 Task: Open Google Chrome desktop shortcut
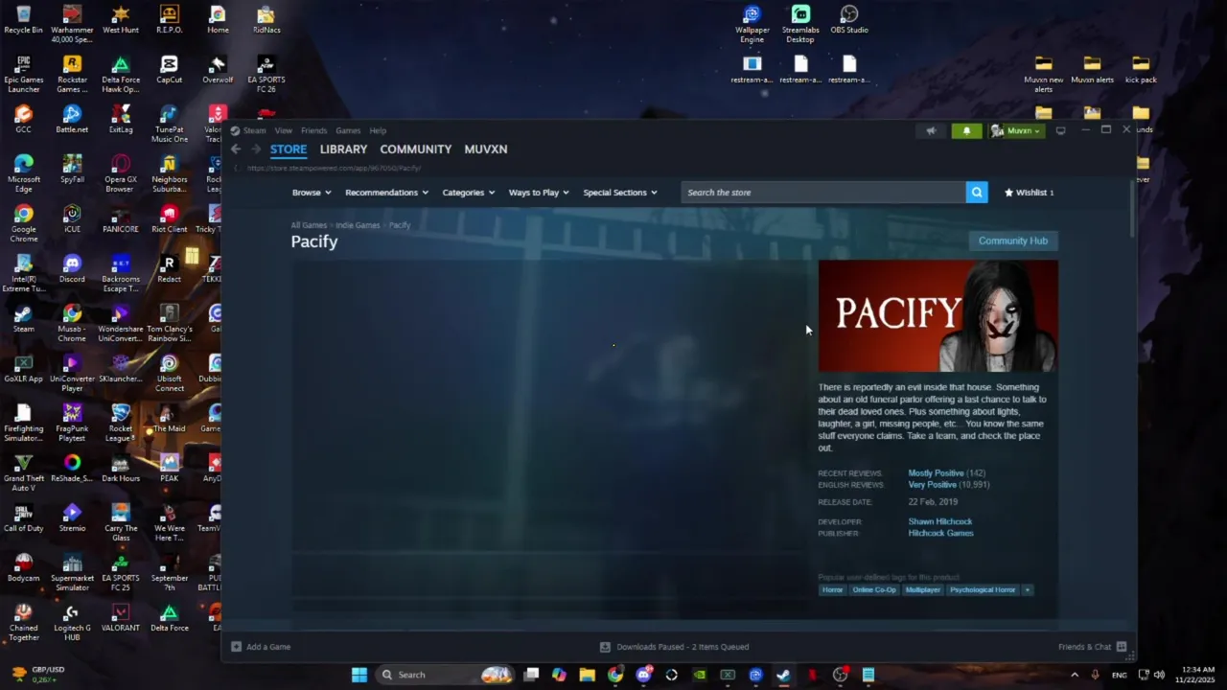tap(24, 223)
